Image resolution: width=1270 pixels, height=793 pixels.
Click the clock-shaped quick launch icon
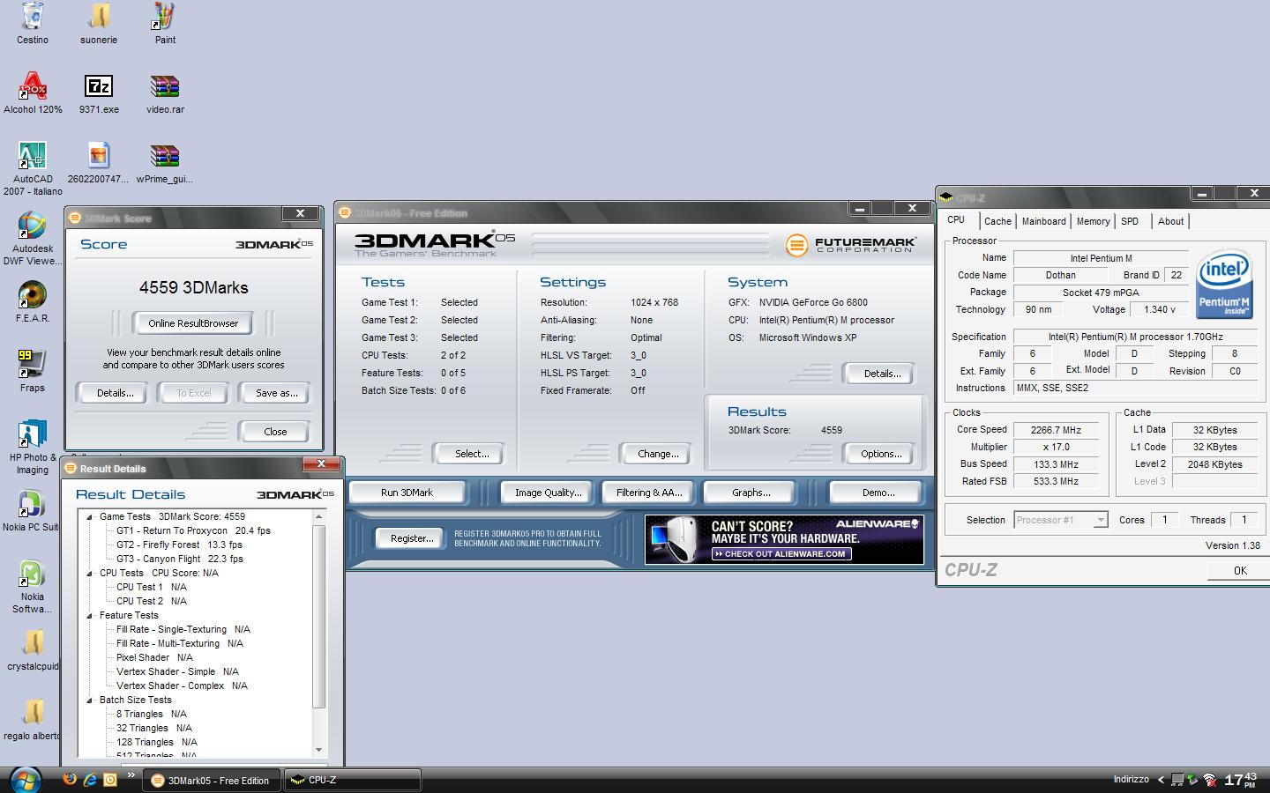(110, 779)
